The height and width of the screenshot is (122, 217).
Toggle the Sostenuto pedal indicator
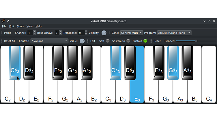pyautogui.click(x=128, y=41)
